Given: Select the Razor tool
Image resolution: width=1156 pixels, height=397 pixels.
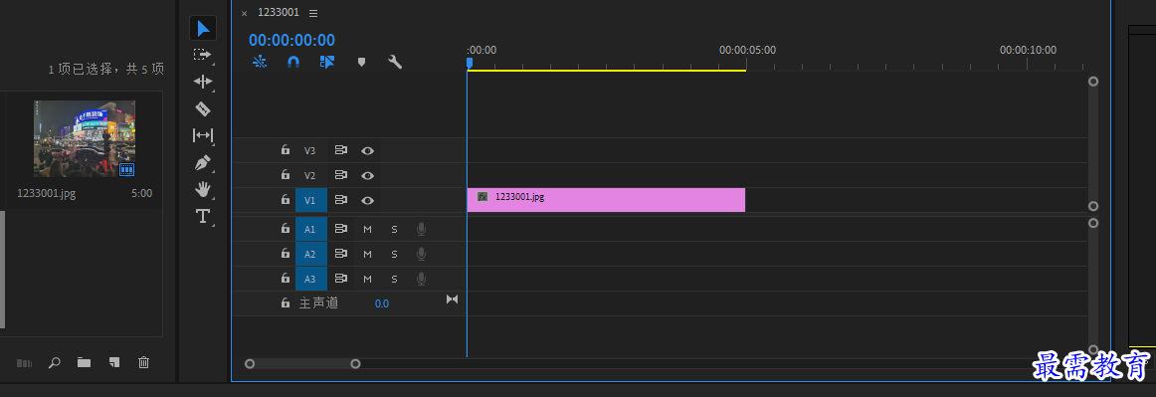Looking at the screenshot, I should [203, 108].
